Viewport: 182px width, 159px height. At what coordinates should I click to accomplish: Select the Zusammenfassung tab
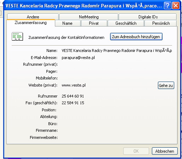click(31, 23)
